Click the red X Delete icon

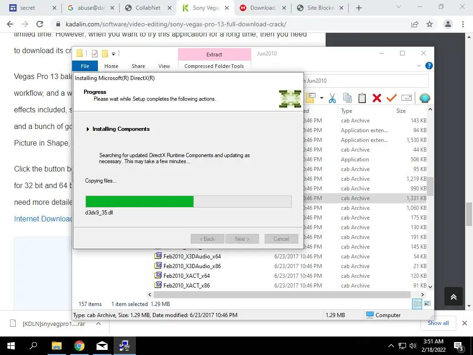click(377, 98)
